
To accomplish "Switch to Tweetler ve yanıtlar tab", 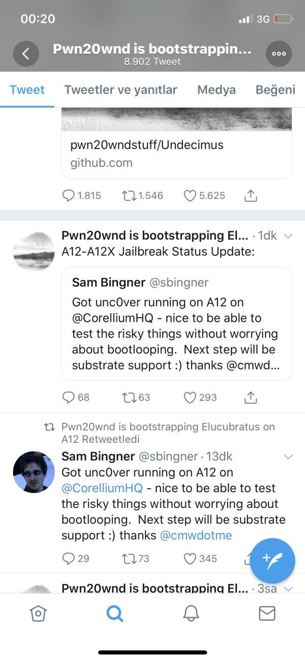I will [x=120, y=90].
